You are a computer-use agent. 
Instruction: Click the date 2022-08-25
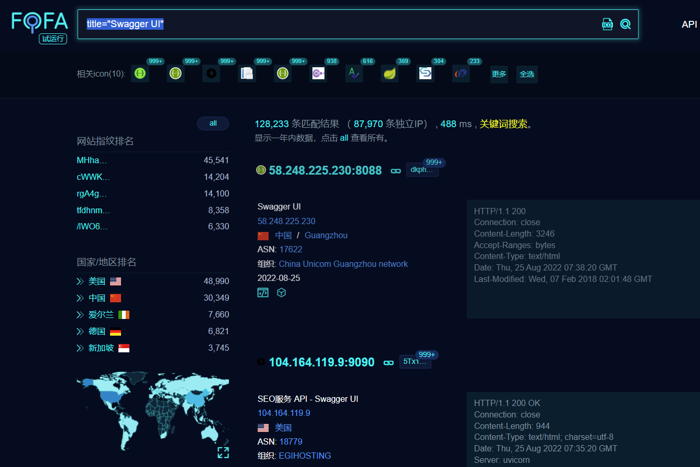(x=279, y=278)
